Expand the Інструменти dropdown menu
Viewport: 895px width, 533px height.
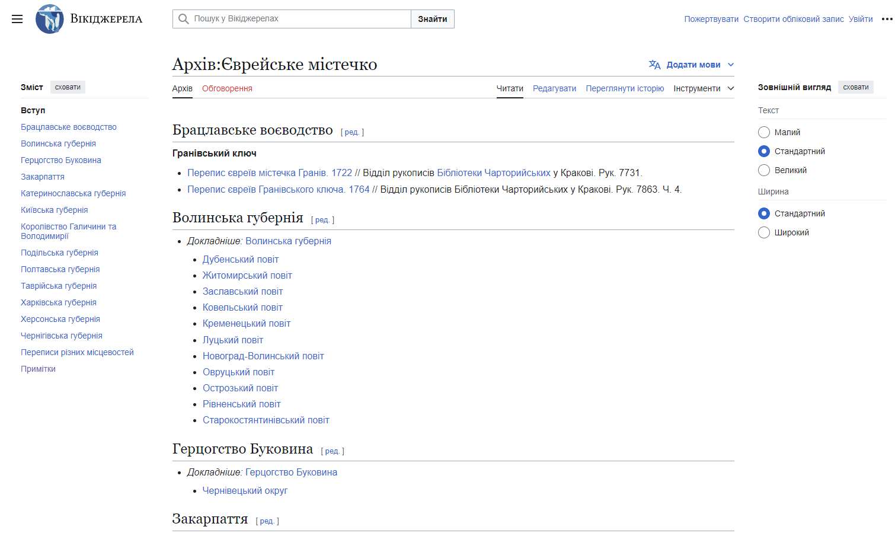(x=704, y=88)
